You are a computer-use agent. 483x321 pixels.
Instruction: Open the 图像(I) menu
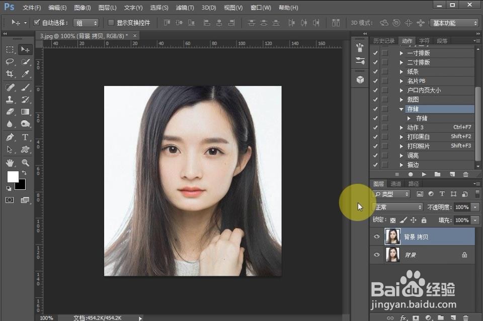pyautogui.click(x=82, y=8)
